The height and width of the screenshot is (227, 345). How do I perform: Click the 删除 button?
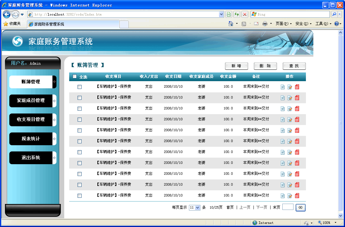[x=265, y=66]
